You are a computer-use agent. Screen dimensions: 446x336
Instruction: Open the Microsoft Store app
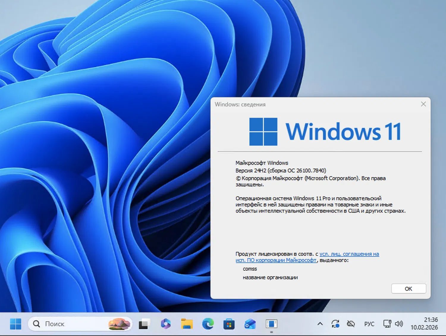229,324
